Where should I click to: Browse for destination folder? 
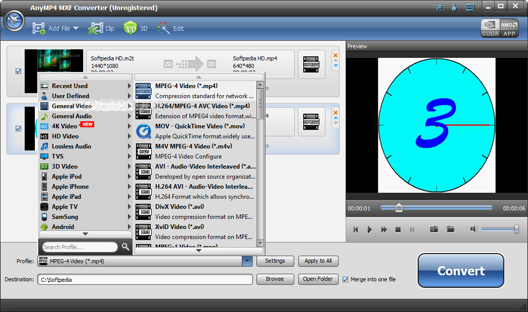tap(275, 279)
